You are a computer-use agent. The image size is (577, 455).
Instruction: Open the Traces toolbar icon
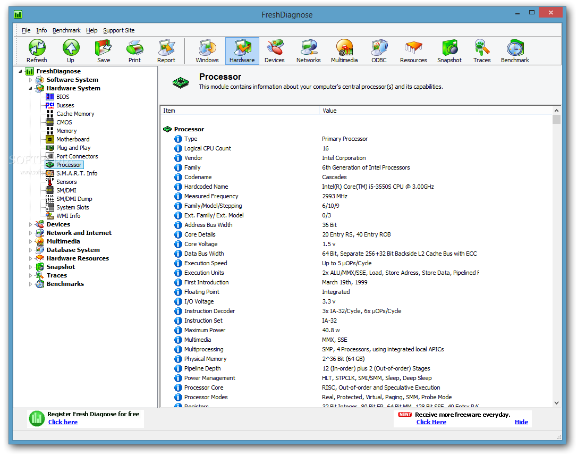tap(482, 51)
